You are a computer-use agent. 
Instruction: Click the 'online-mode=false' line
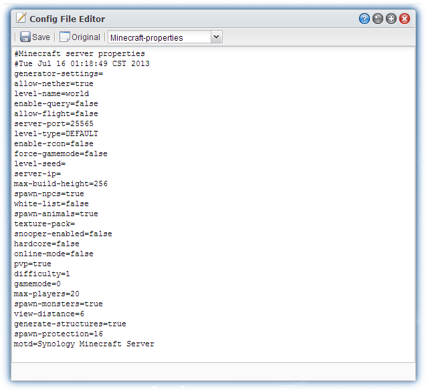(x=54, y=254)
